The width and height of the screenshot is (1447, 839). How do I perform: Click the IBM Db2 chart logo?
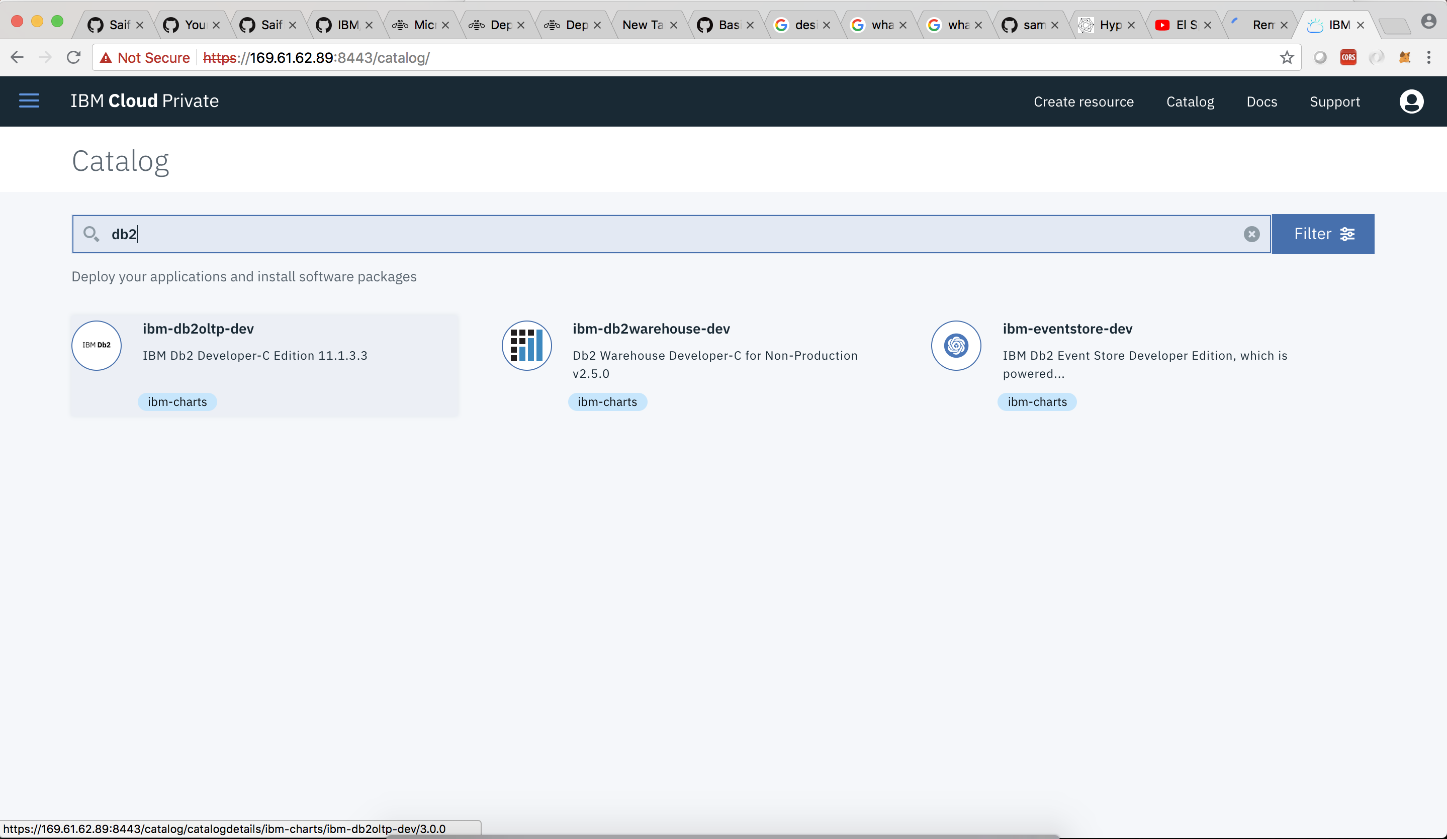[x=97, y=346]
